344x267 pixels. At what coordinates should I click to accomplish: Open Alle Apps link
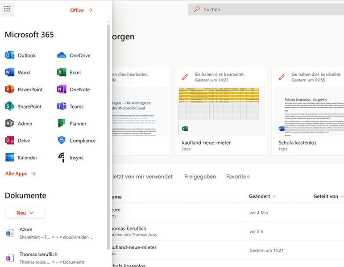16,174
